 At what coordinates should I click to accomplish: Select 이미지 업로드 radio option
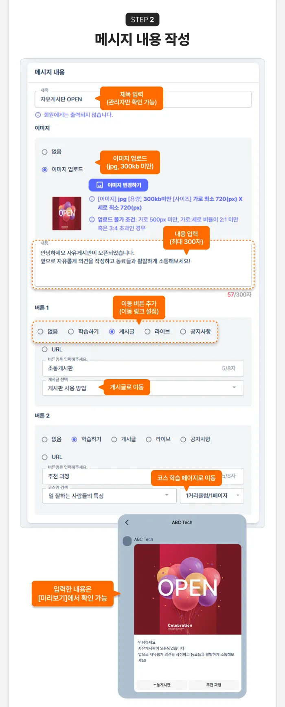pyautogui.click(x=45, y=169)
